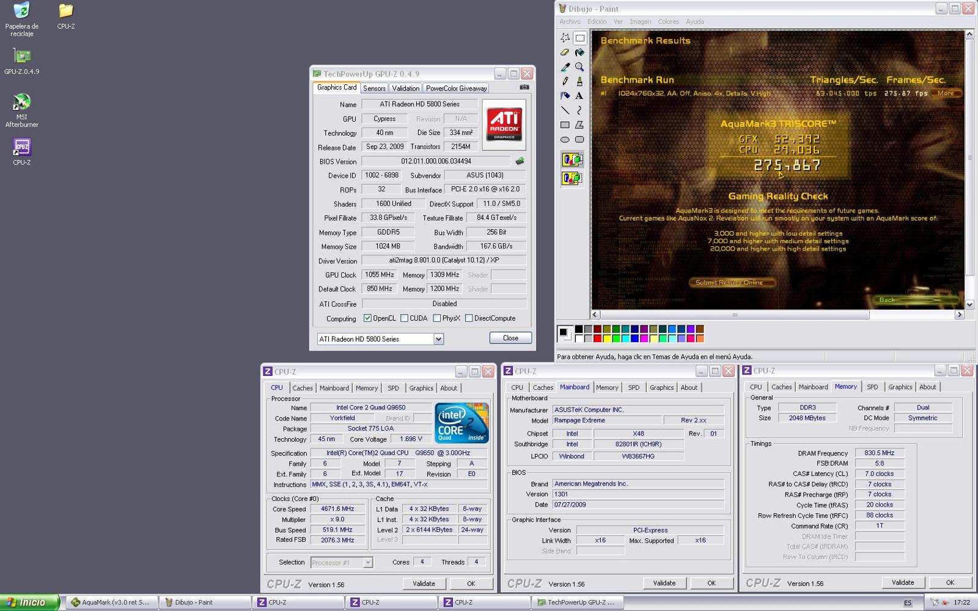978x611 pixels.
Task: Click the BIOS Version field in GPU-Z
Action: pos(436,161)
